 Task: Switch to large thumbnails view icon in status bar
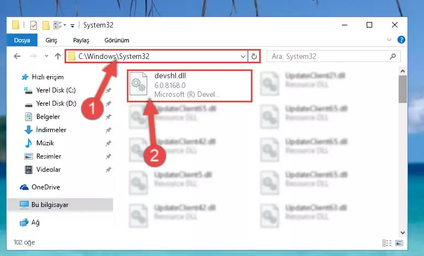coord(399,243)
